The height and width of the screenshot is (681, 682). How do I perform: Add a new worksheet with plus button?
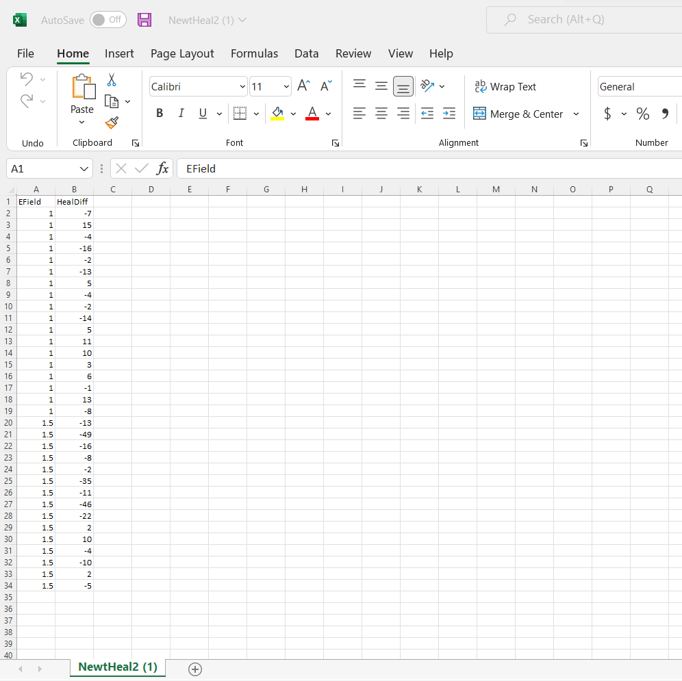tap(195, 669)
